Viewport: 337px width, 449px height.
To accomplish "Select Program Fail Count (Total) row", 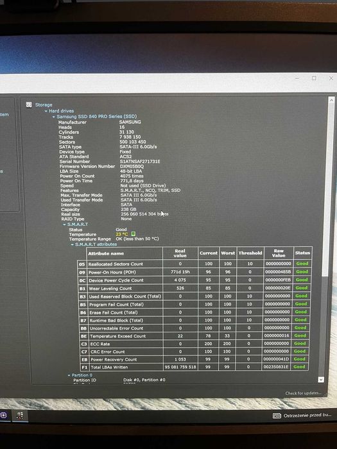I will coord(194,304).
